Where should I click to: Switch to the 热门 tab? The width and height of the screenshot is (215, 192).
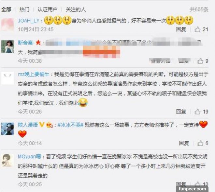(x=24, y=9)
